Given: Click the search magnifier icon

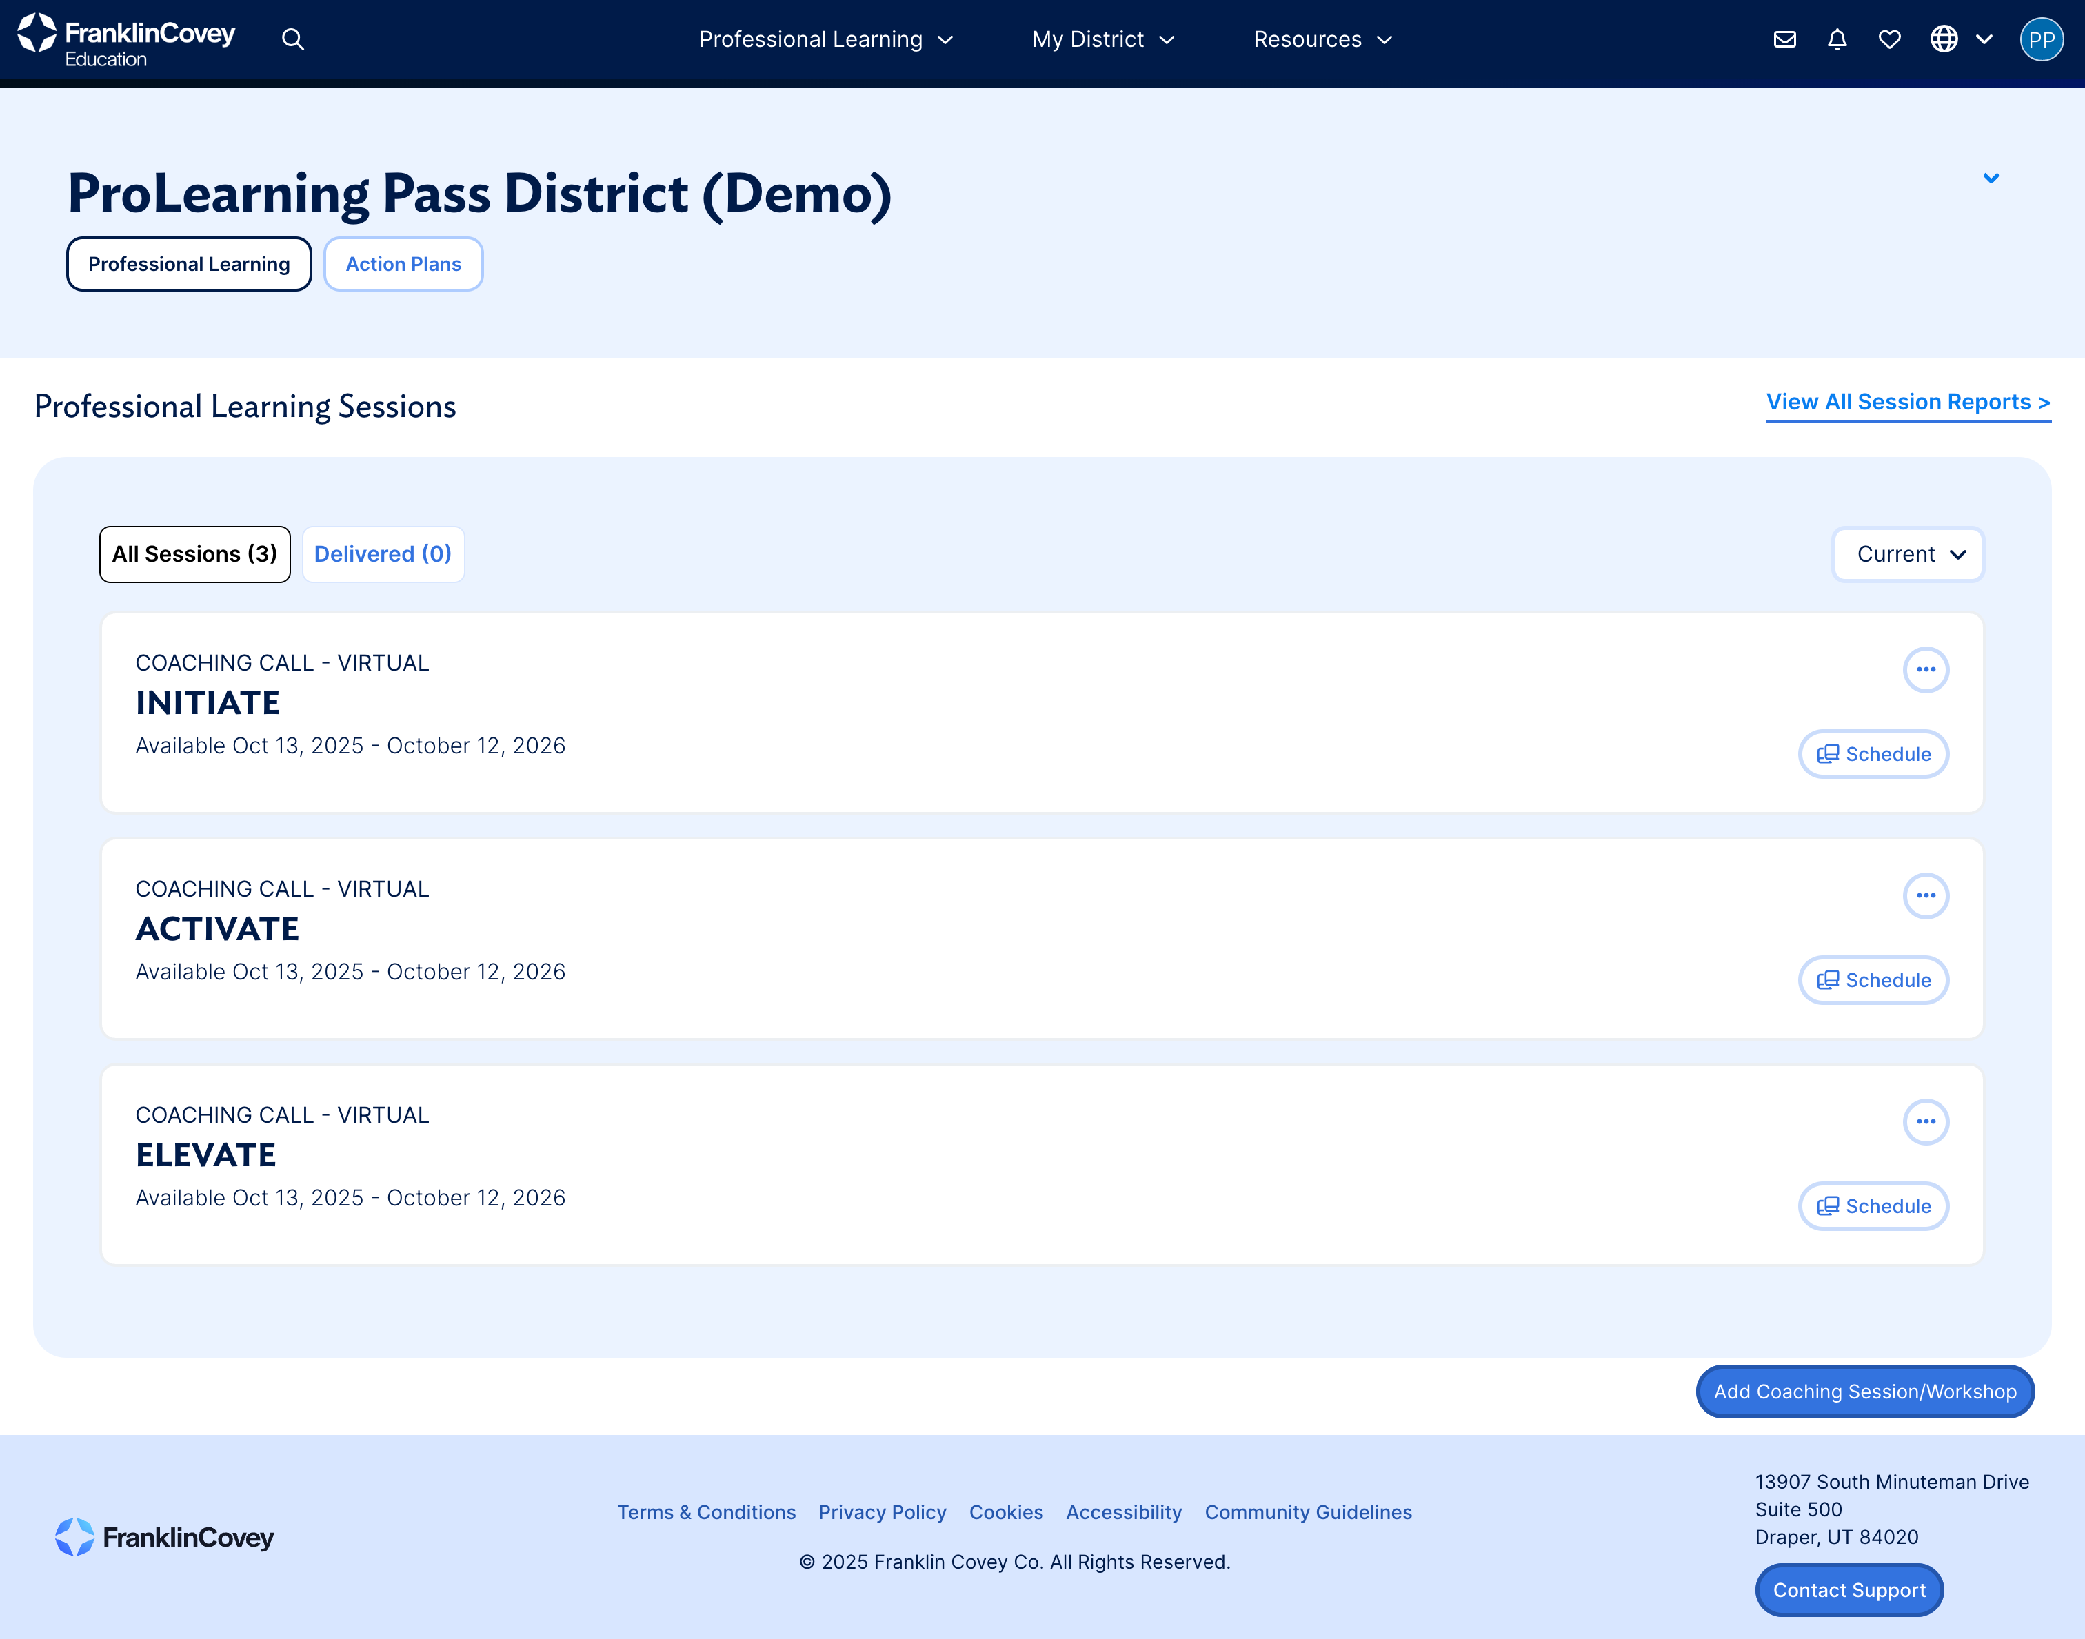Looking at the screenshot, I should (293, 39).
